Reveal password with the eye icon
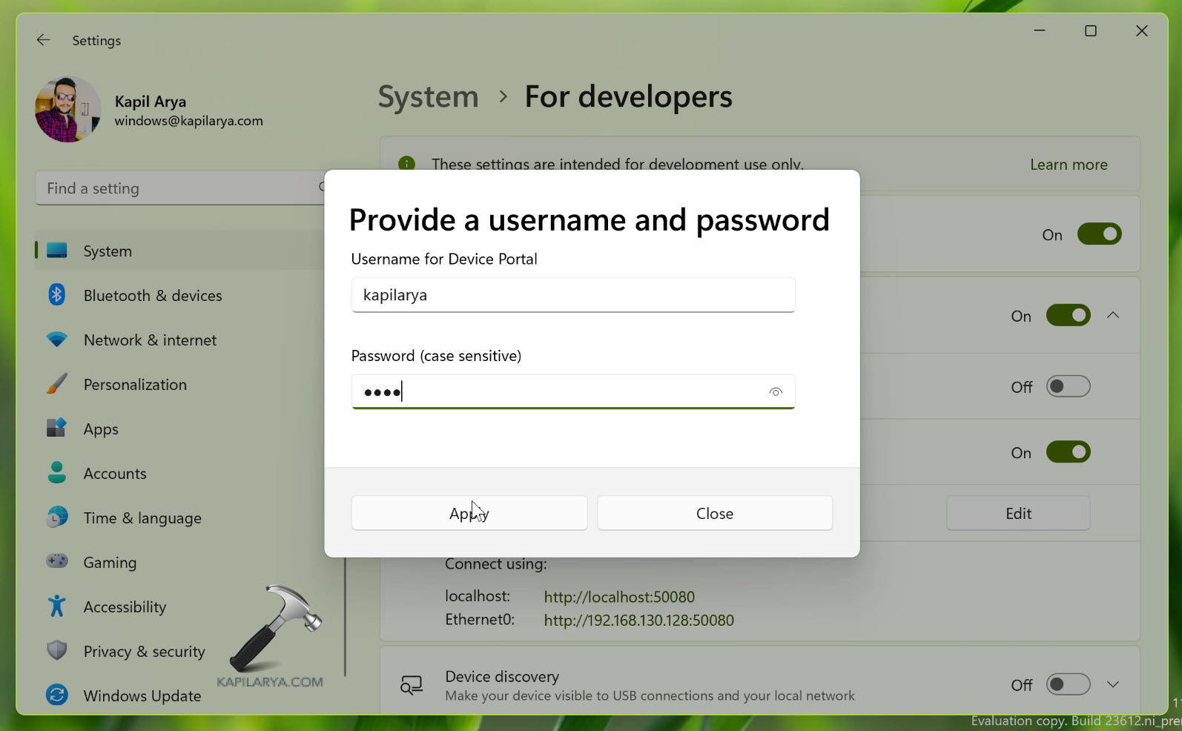Screen dimensions: 1182x731 tap(776, 392)
